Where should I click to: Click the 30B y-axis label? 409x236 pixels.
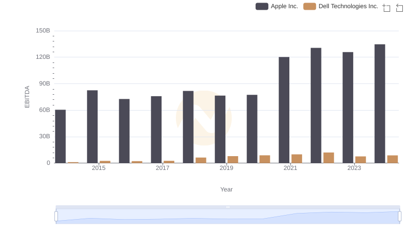click(x=44, y=136)
